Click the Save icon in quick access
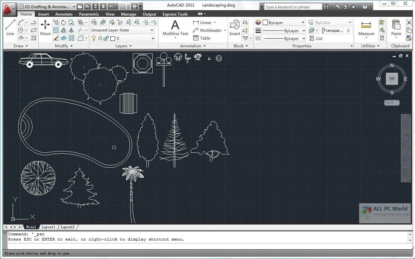415x259 pixels. pos(95,6)
